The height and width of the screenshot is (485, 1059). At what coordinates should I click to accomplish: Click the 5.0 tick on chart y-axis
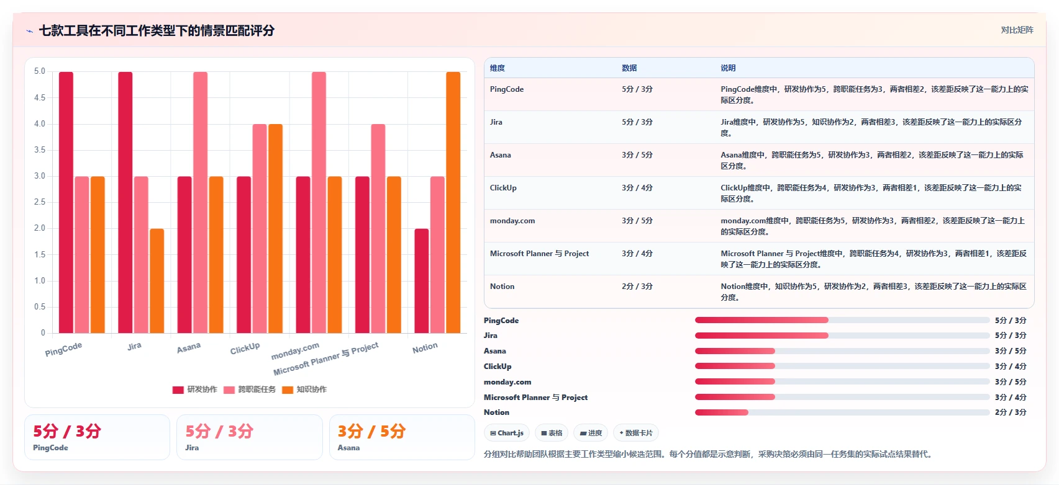pyautogui.click(x=40, y=71)
